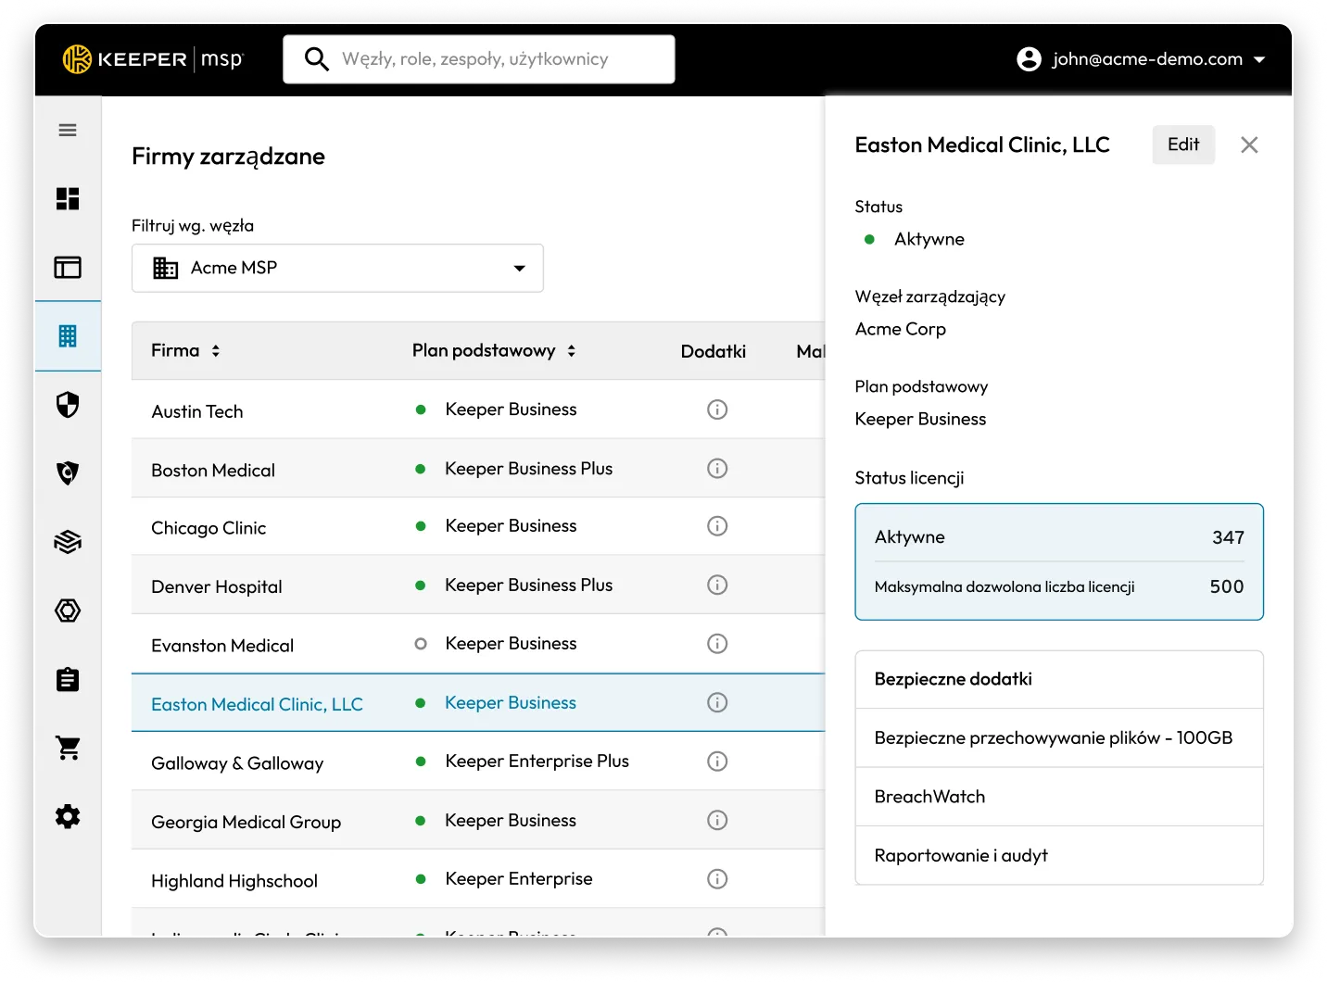The image size is (1327, 982).
Task: Close the Easton Medical Clinic panel
Action: (1249, 145)
